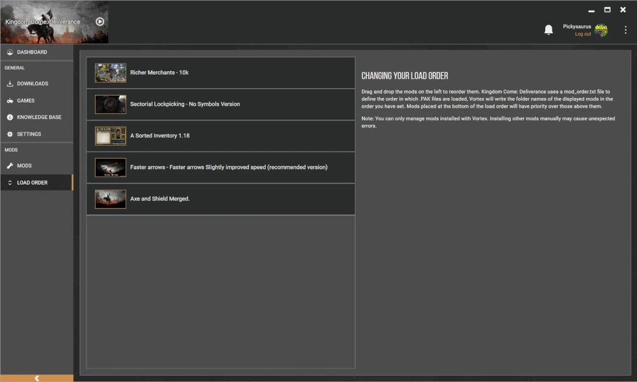Select the A Sorted Inventory 1.18 entry
The height and width of the screenshot is (382, 637).
coord(220,136)
